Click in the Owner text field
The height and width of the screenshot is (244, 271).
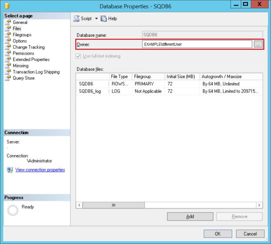[x=197, y=44]
